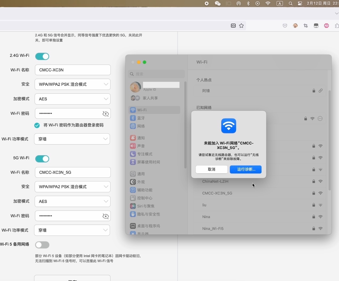Open the 5G Wi-Fi 功率模式 dropdown
The width and height of the screenshot is (339, 281).
[72, 230]
